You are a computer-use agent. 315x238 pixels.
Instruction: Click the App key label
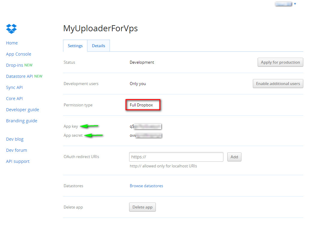[71, 126]
